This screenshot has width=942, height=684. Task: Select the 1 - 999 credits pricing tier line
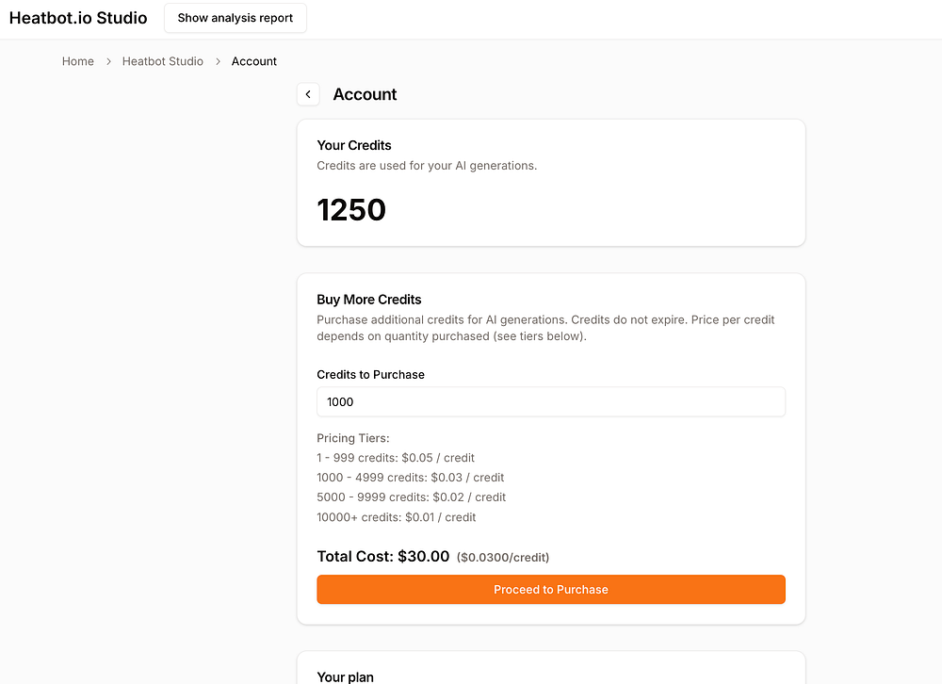pyautogui.click(x=396, y=458)
